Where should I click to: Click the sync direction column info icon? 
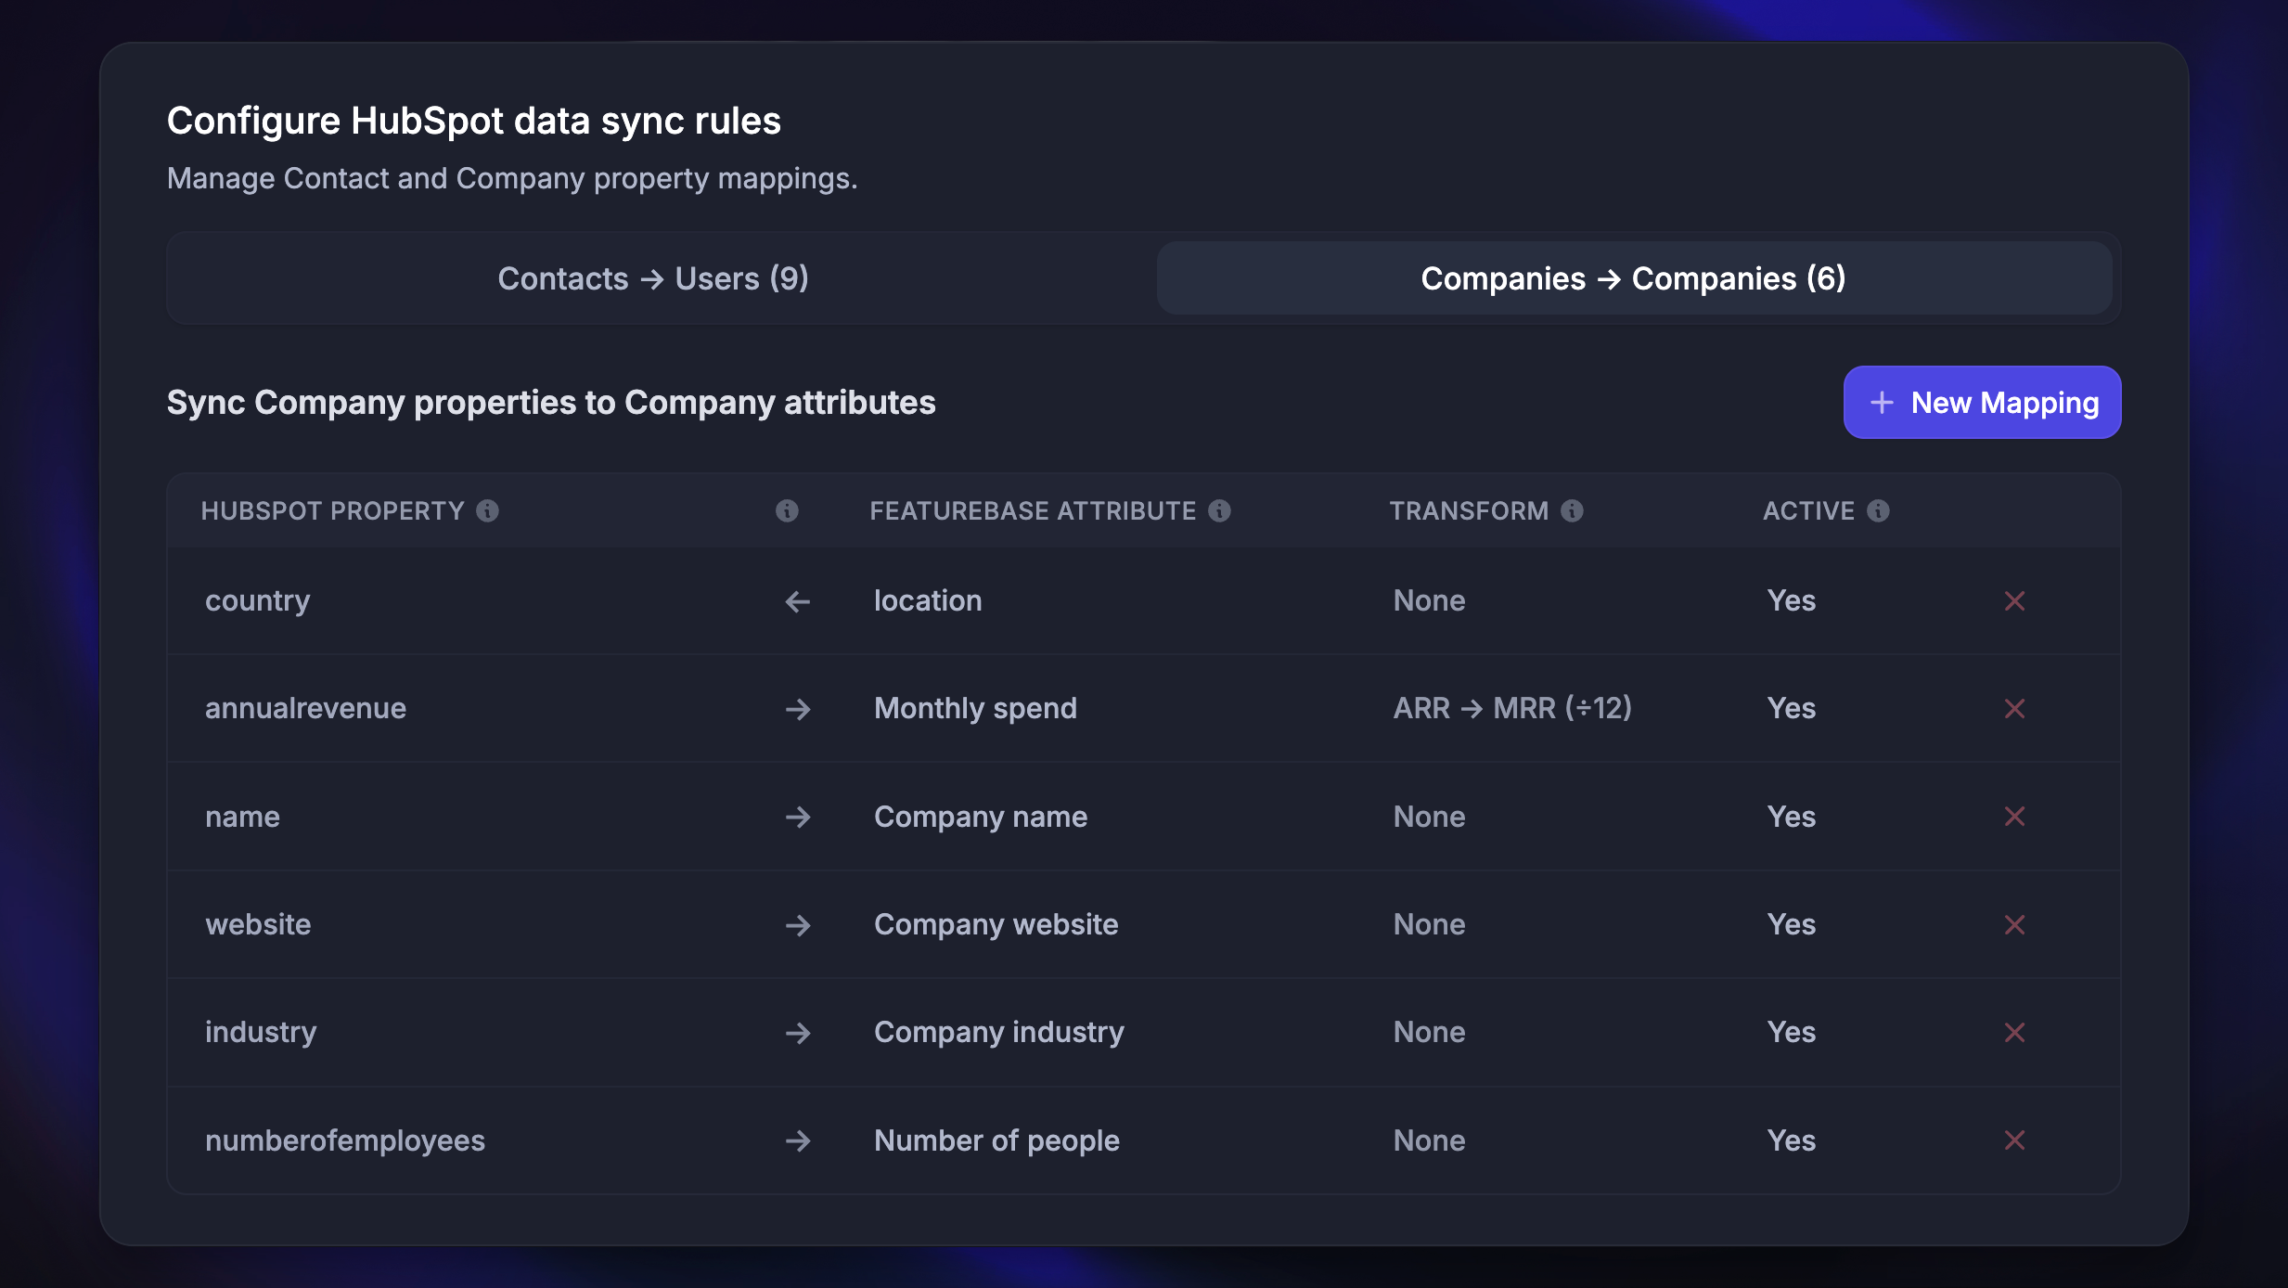tap(787, 510)
